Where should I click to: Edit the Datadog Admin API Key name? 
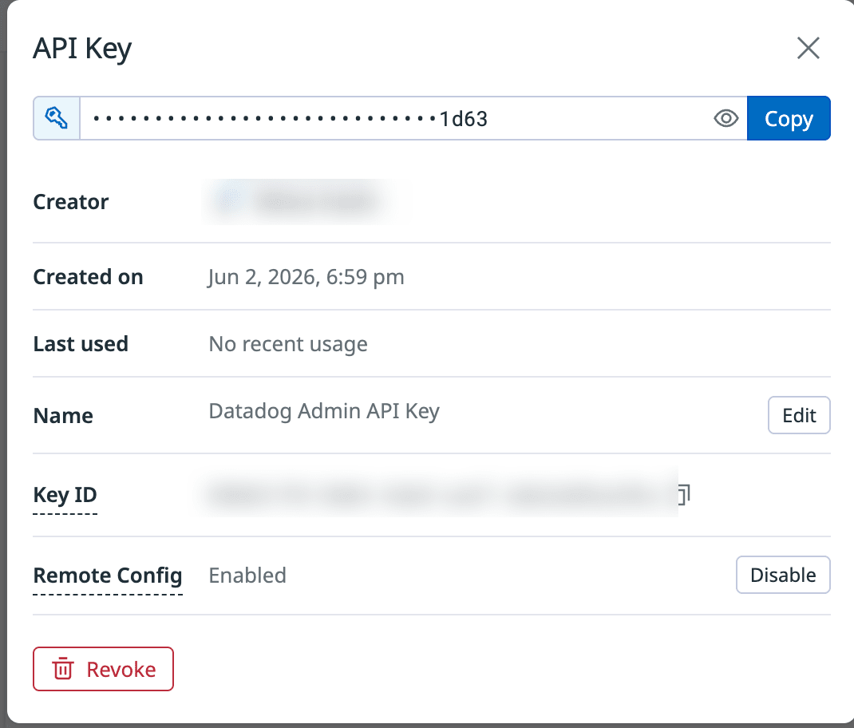click(x=799, y=415)
